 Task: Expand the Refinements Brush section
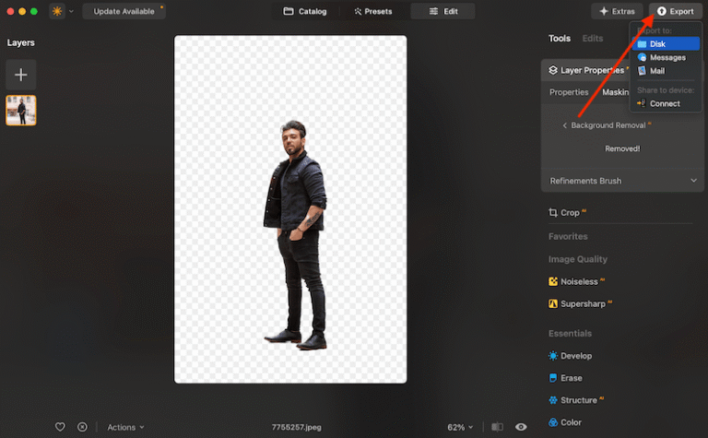622,181
